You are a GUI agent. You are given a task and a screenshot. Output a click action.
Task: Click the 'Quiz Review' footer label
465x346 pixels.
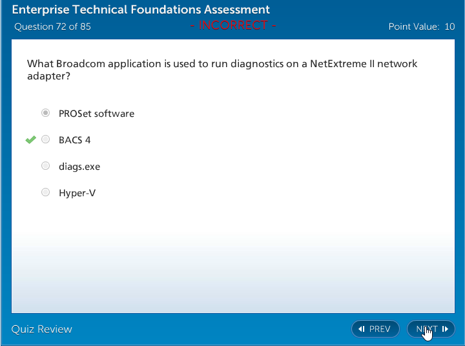[x=42, y=329]
